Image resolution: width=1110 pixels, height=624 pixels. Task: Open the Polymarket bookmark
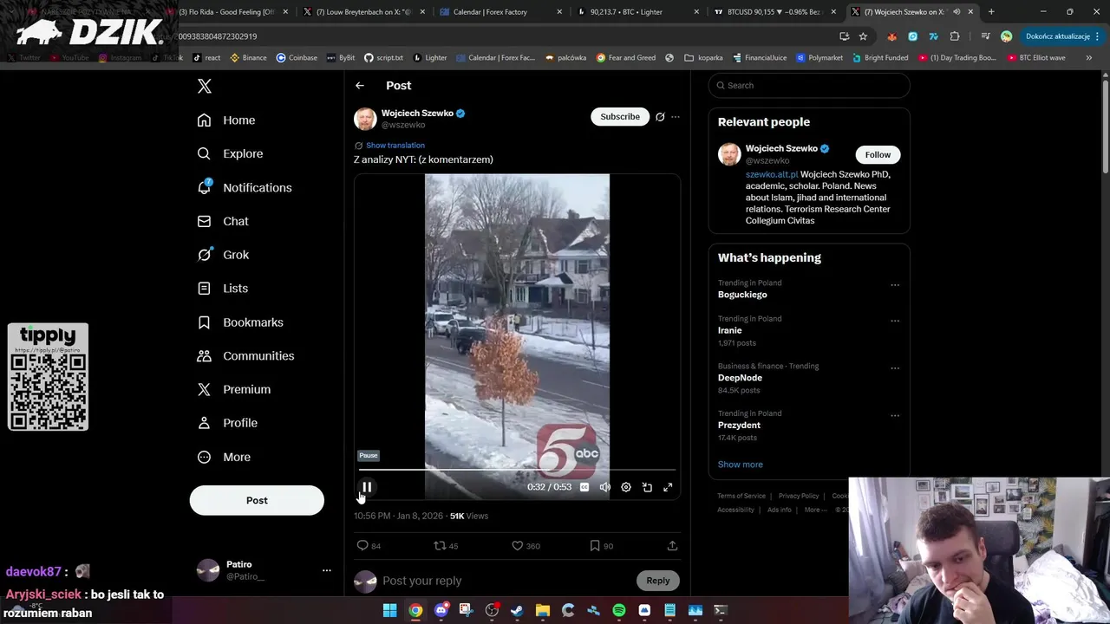(x=819, y=58)
